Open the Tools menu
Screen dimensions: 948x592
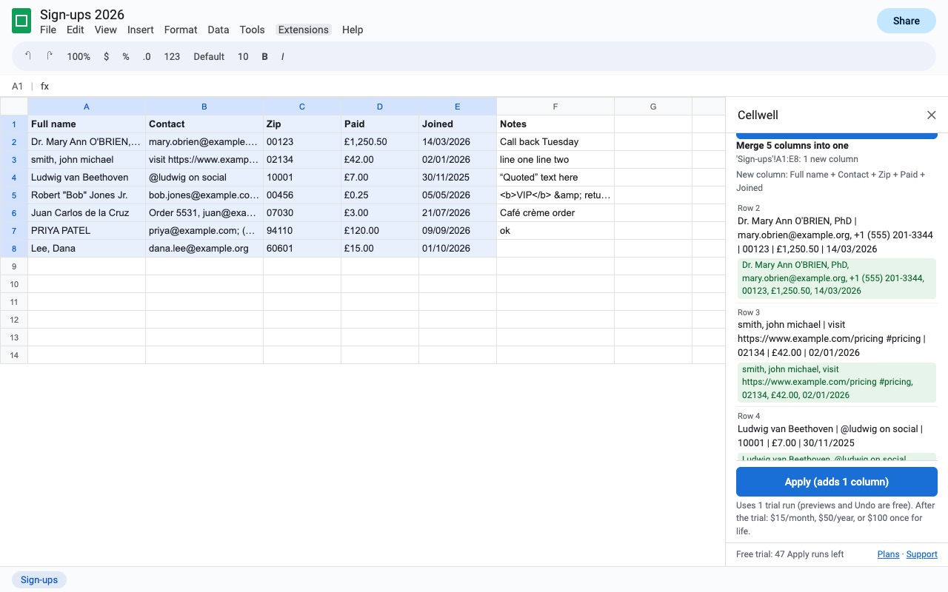click(x=252, y=30)
